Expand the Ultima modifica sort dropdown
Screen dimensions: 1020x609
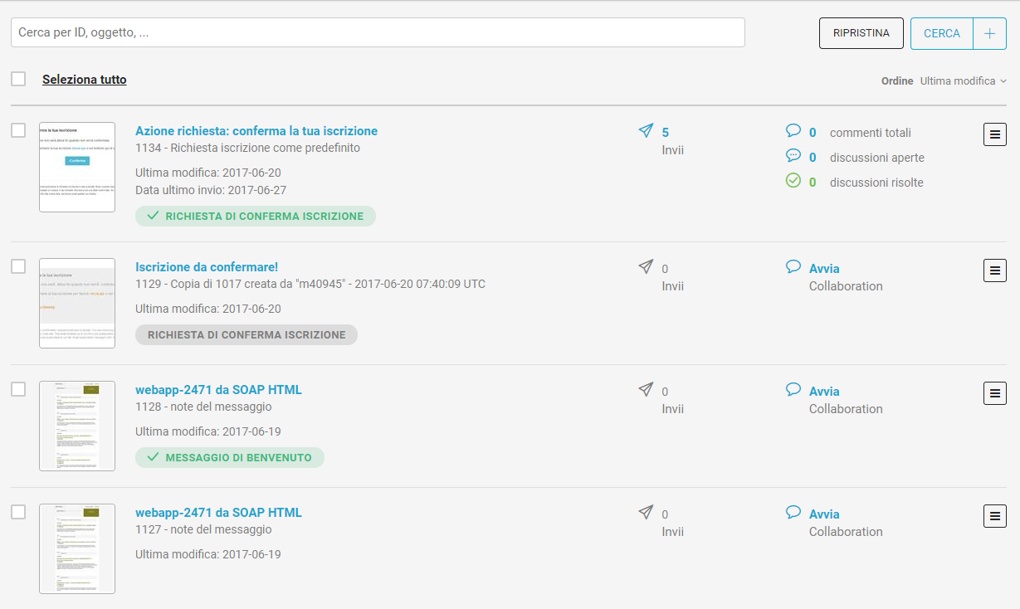tap(963, 81)
